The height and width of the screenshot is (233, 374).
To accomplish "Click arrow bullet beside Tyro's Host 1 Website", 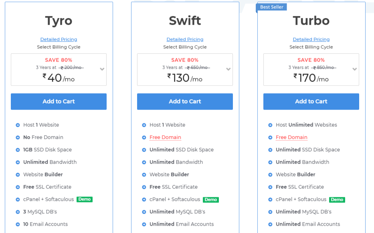I will pos(18,125).
